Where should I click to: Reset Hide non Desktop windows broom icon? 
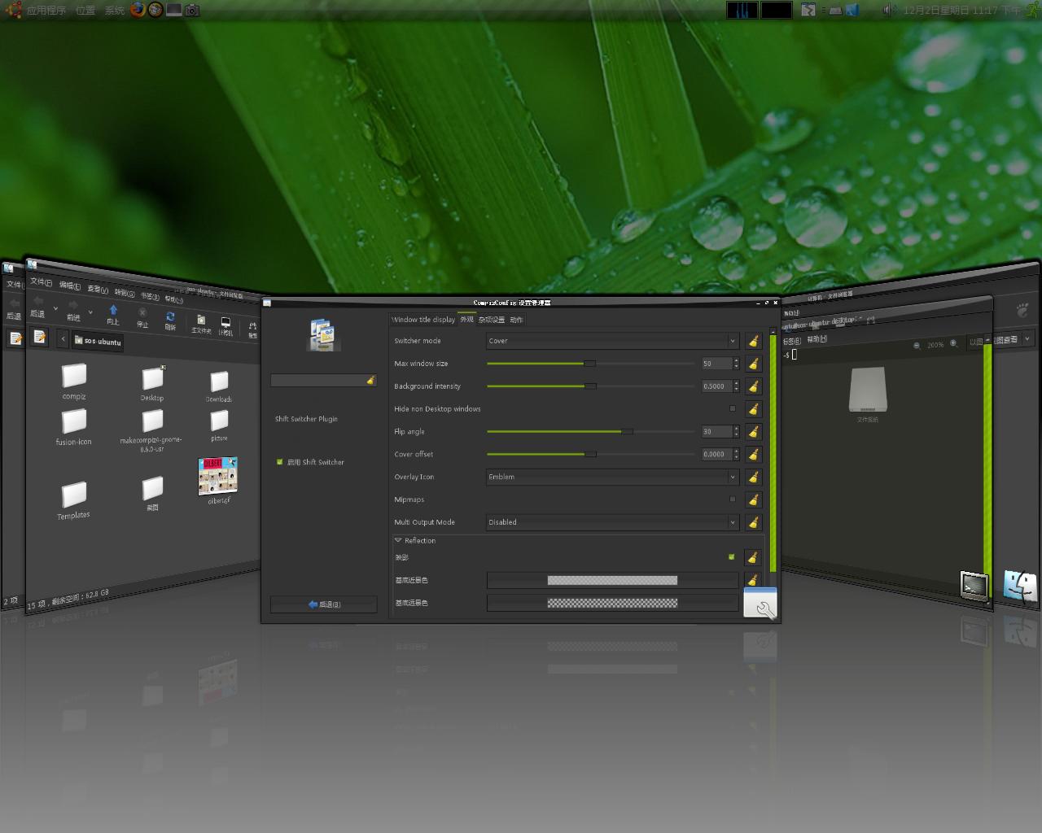click(x=753, y=409)
